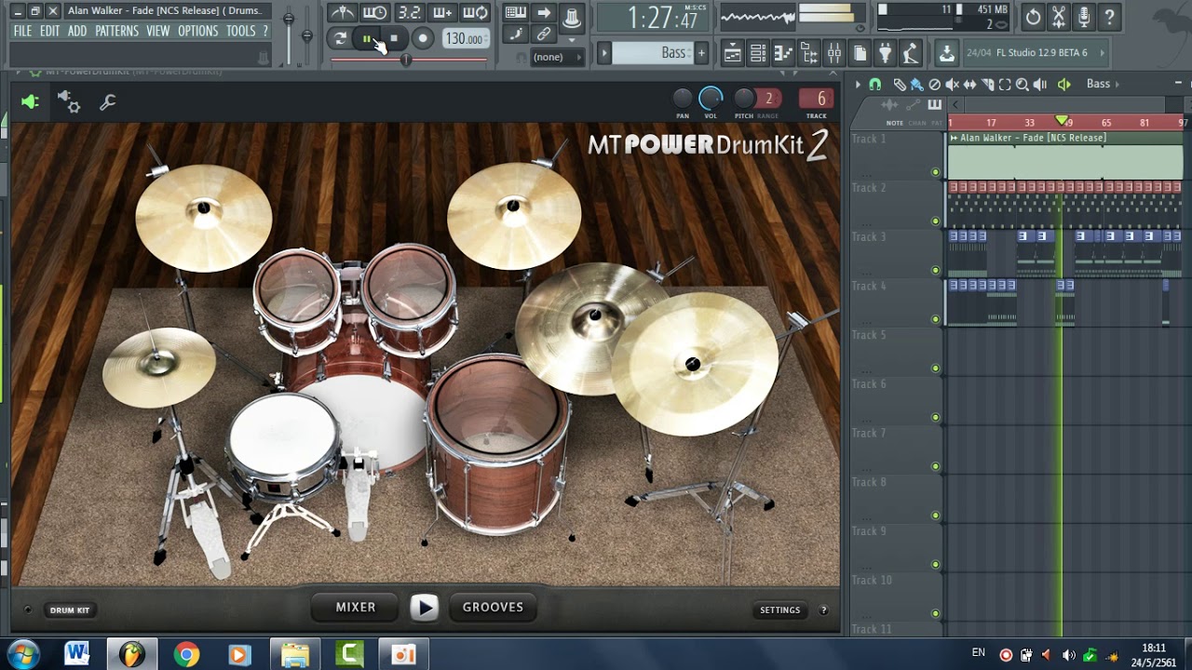Open the Channel rack icon

point(758,53)
